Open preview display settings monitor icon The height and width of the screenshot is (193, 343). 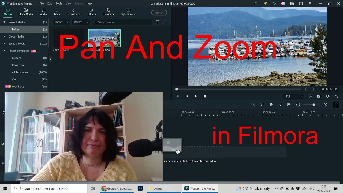[x=310, y=96]
